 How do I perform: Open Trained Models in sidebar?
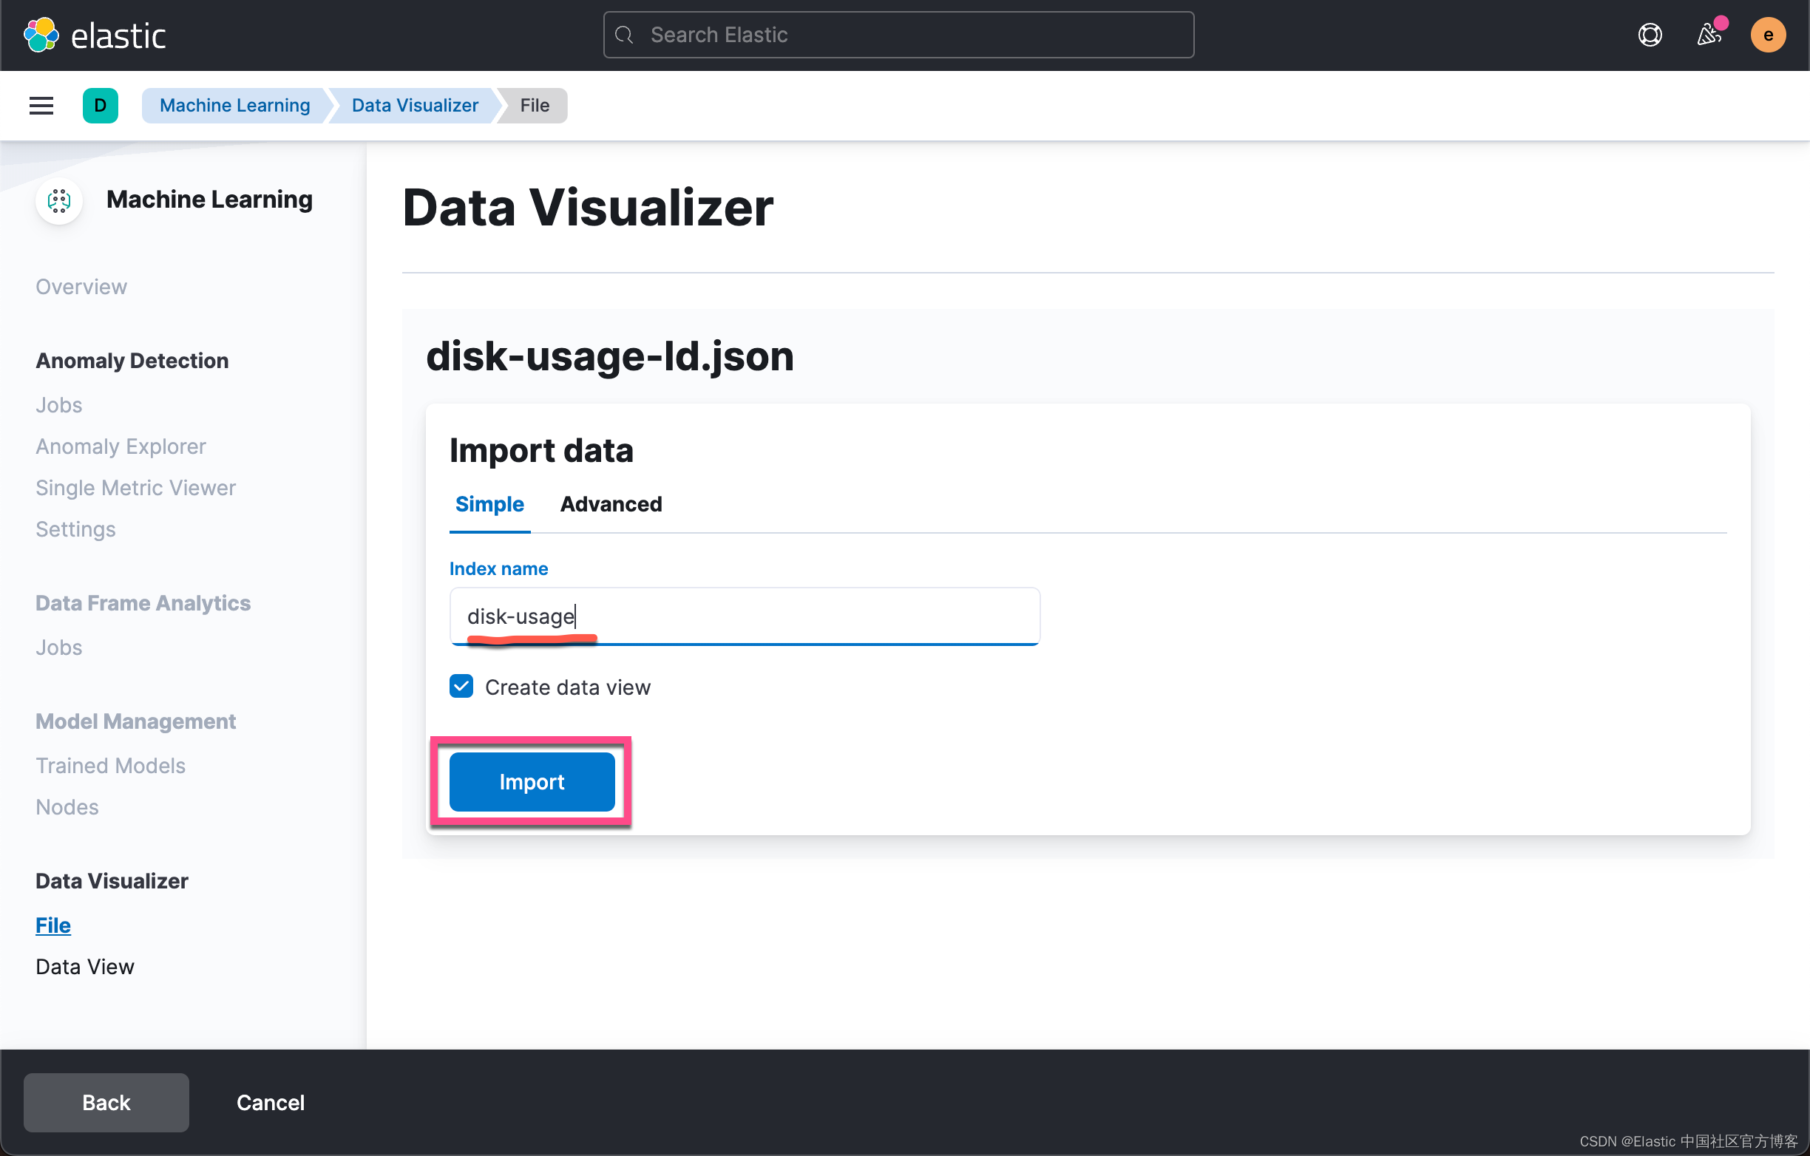click(110, 764)
